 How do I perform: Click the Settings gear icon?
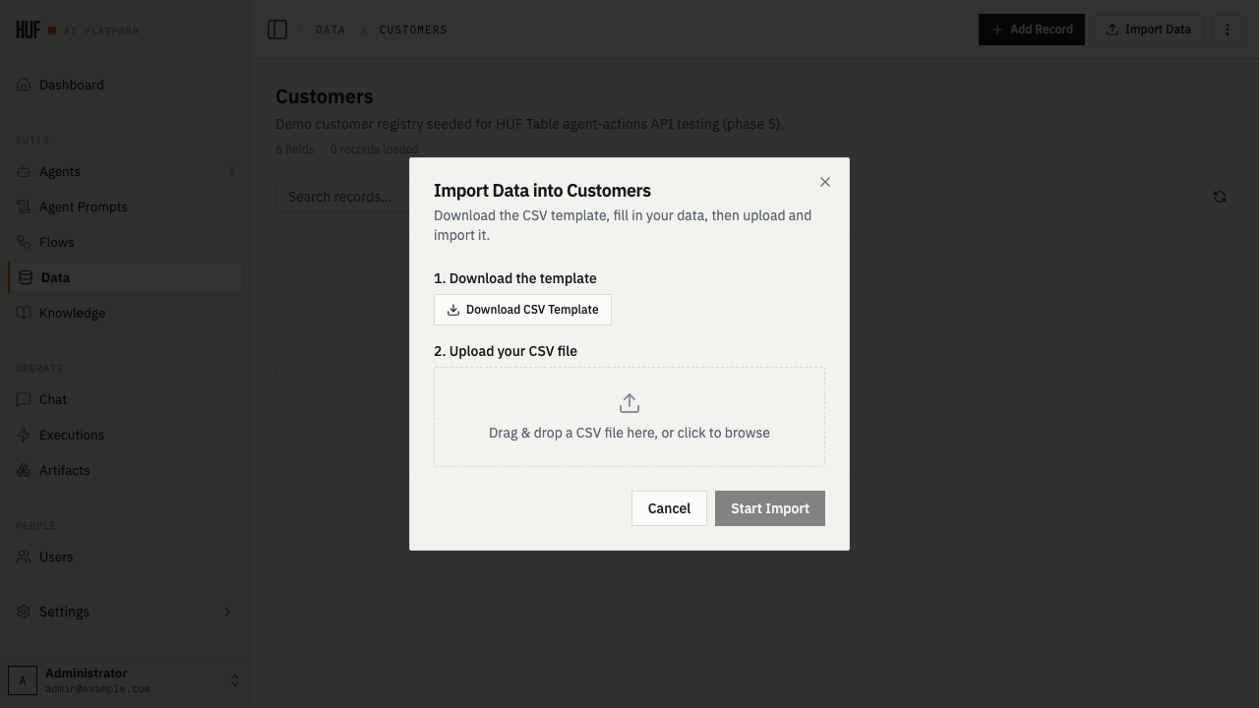click(x=24, y=612)
